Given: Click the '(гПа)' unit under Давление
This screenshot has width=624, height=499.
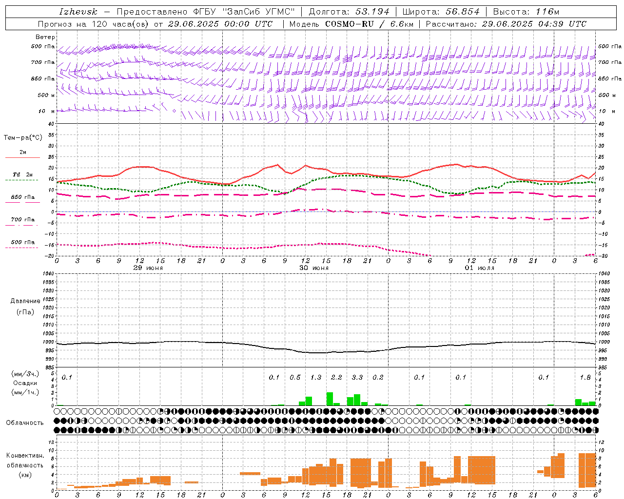Looking at the screenshot, I should click(25, 312).
